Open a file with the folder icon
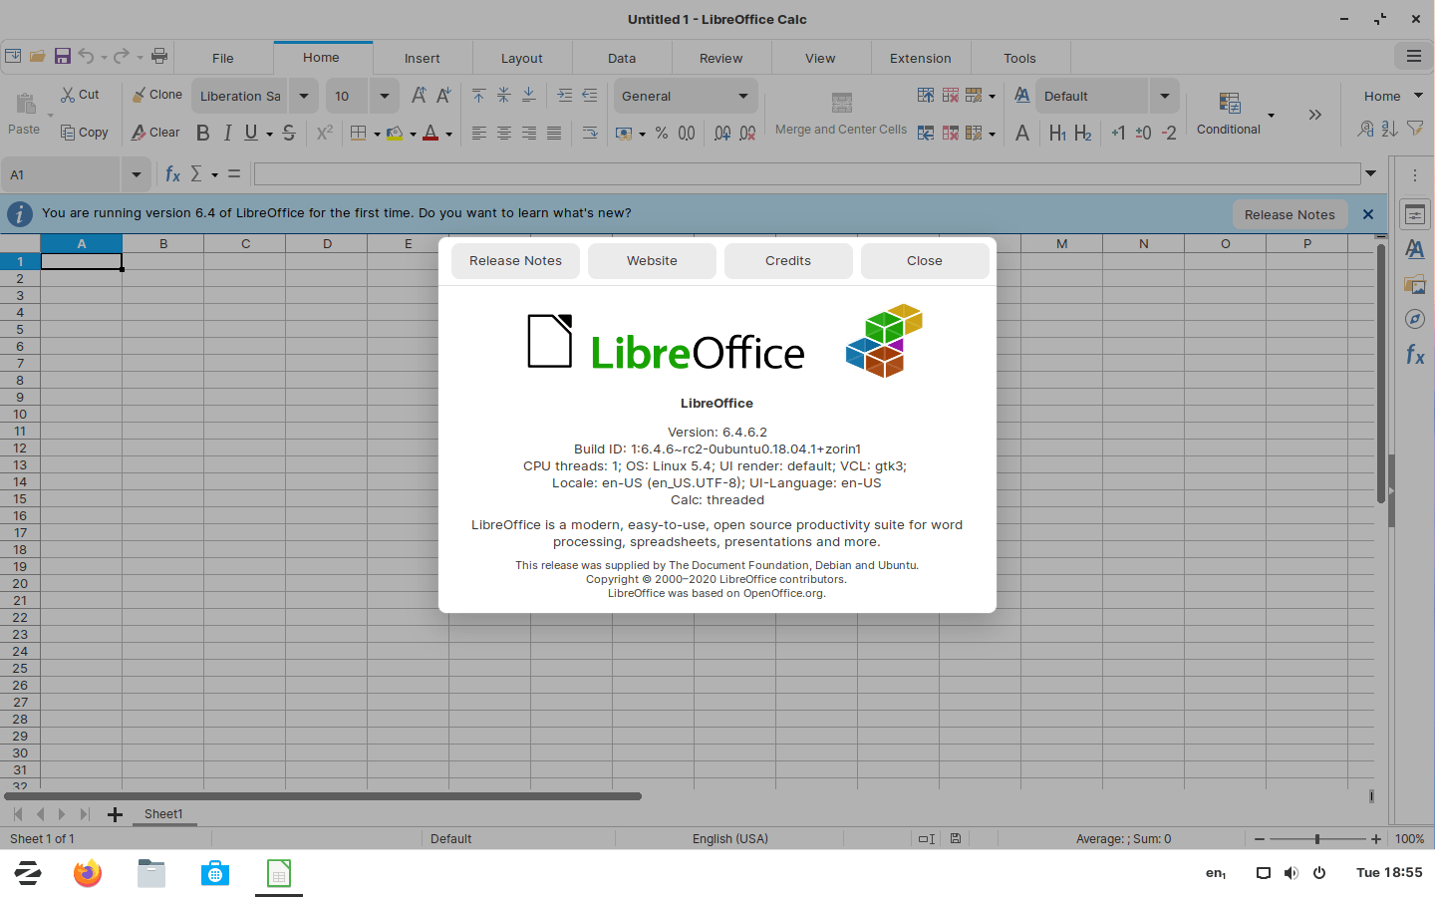The width and height of the screenshot is (1435, 897). [37, 56]
